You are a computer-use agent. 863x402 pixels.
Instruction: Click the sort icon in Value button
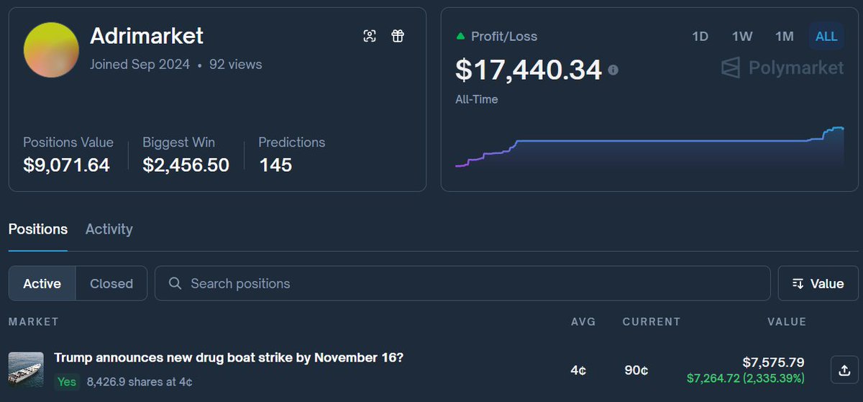(798, 283)
